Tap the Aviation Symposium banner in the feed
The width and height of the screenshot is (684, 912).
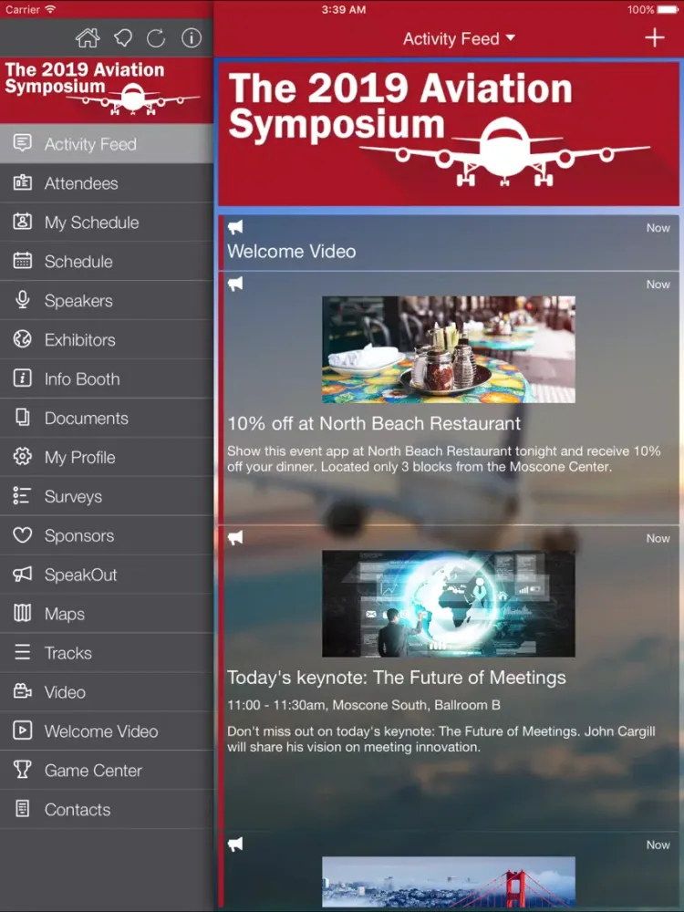(448, 133)
